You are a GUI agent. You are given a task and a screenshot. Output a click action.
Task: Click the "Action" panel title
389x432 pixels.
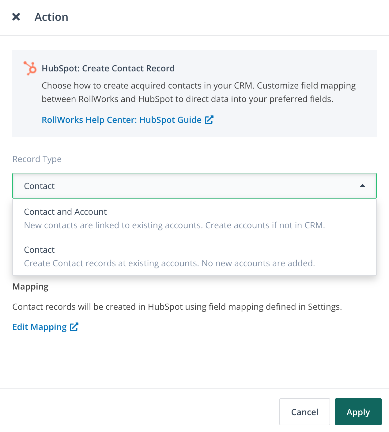point(51,17)
